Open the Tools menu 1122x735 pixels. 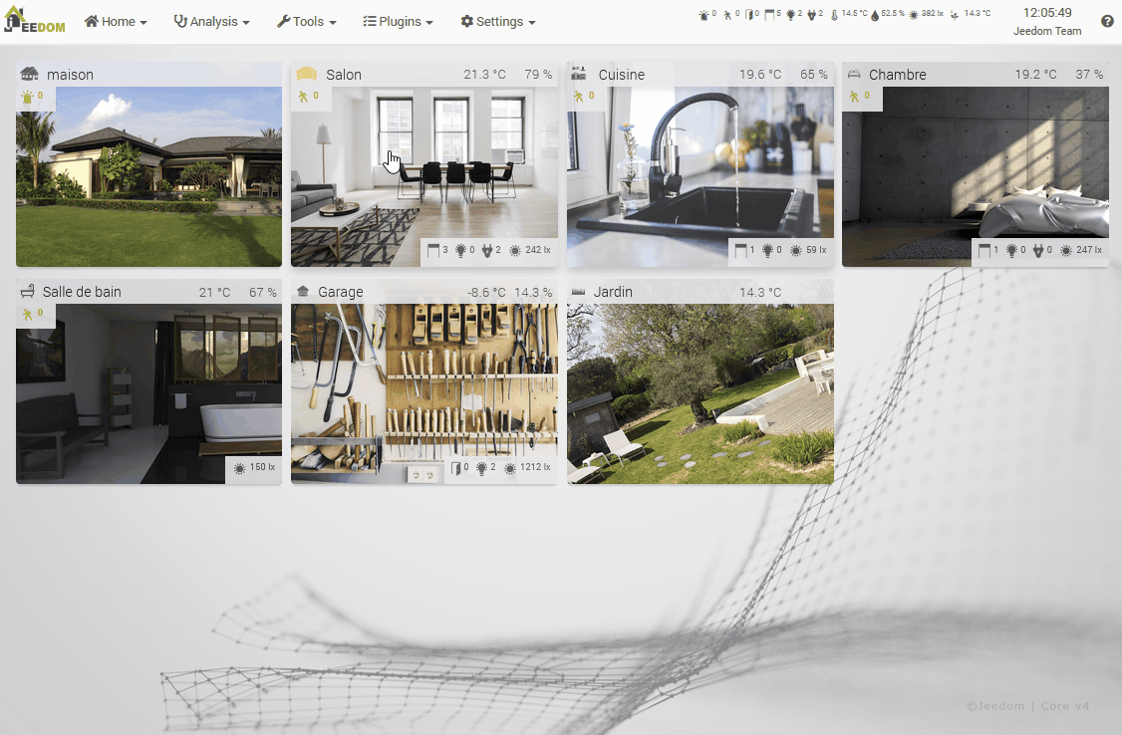pyautogui.click(x=306, y=22)
